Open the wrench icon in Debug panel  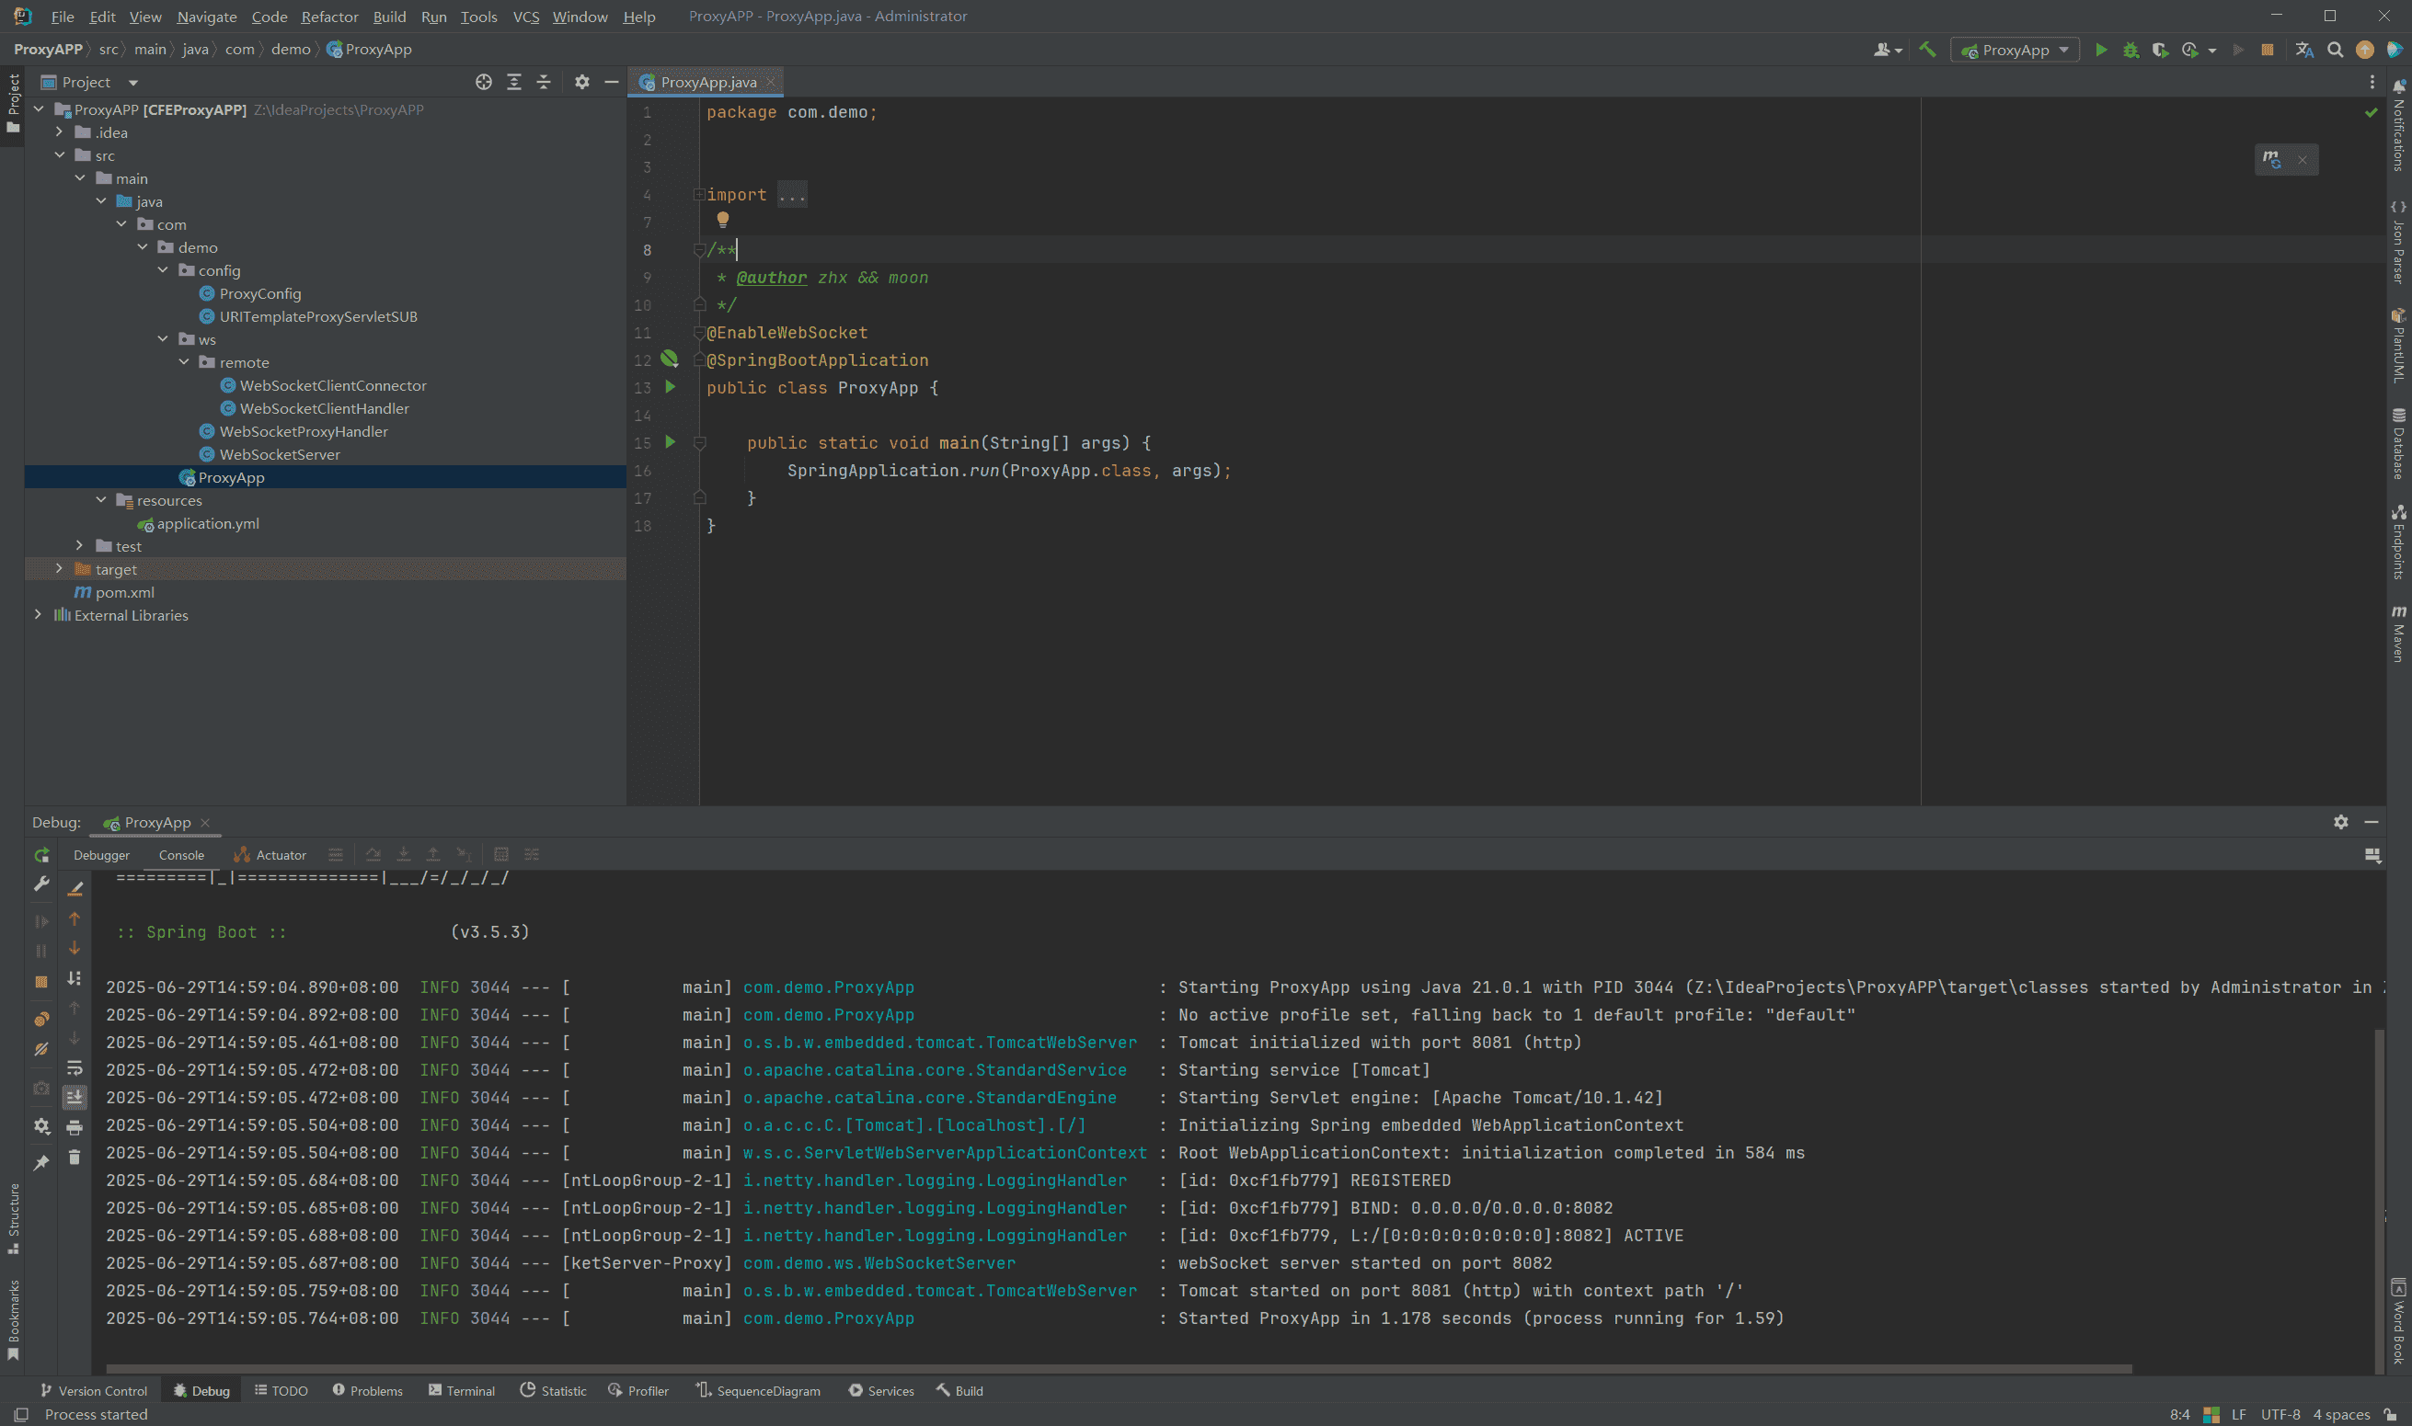coord(41,884)
